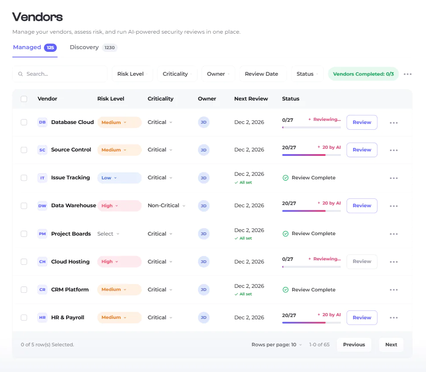Click Review button for HR & Payroll
Viewport: 426px width, 372px height.
coord(362,318)
